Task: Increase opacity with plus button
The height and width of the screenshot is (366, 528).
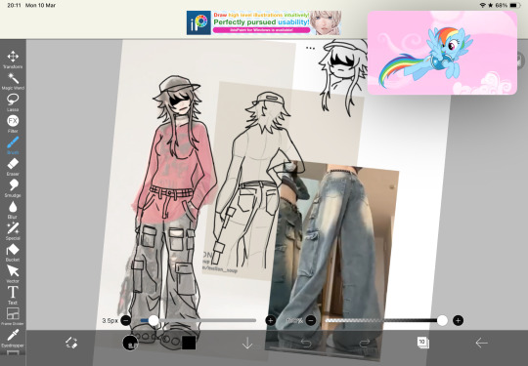Action: click(458, 320)
